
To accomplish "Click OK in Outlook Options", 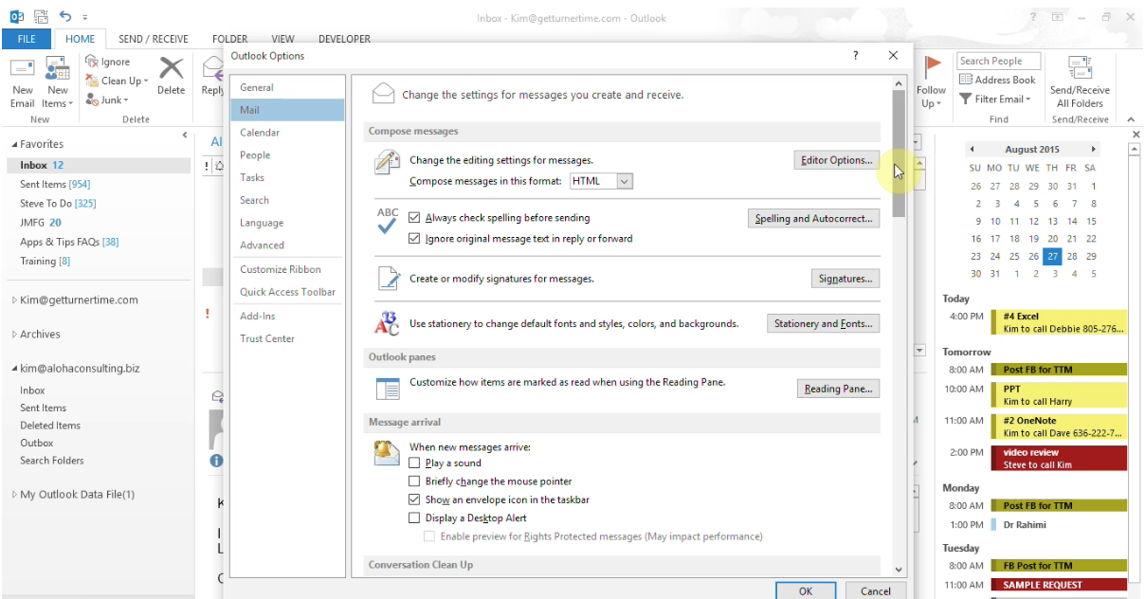I will tap(805, 590).
